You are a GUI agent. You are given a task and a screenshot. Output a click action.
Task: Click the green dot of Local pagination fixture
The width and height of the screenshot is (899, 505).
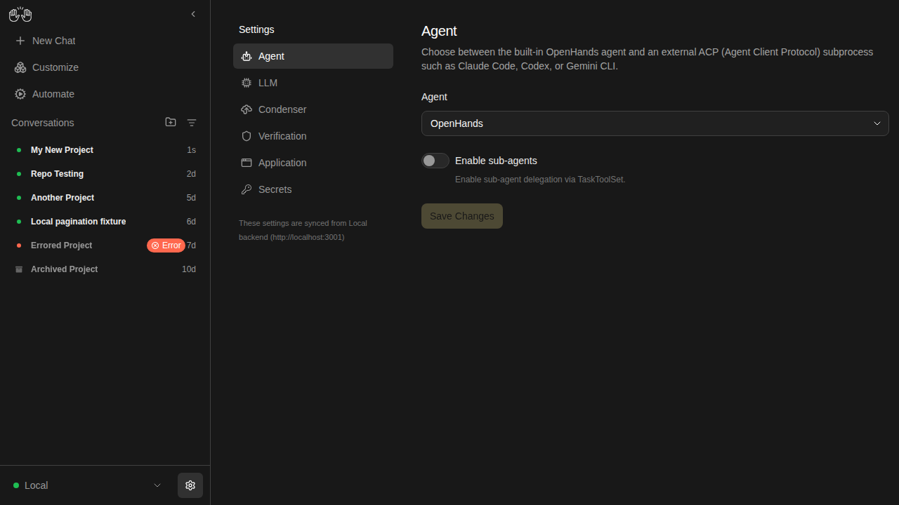pos(19,222)
